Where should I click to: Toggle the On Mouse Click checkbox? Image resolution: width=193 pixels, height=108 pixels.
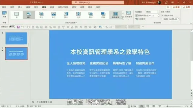(x=162, y=15)
